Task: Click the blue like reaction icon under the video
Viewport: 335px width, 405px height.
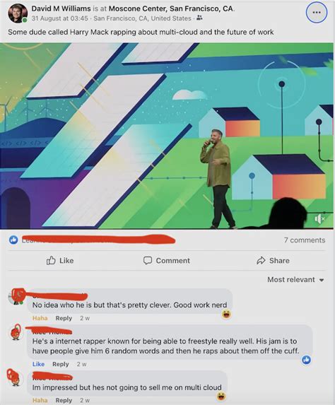Action: [x=13, y=240]
